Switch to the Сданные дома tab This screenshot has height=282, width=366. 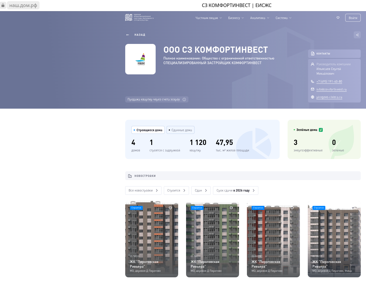[181, 130]
